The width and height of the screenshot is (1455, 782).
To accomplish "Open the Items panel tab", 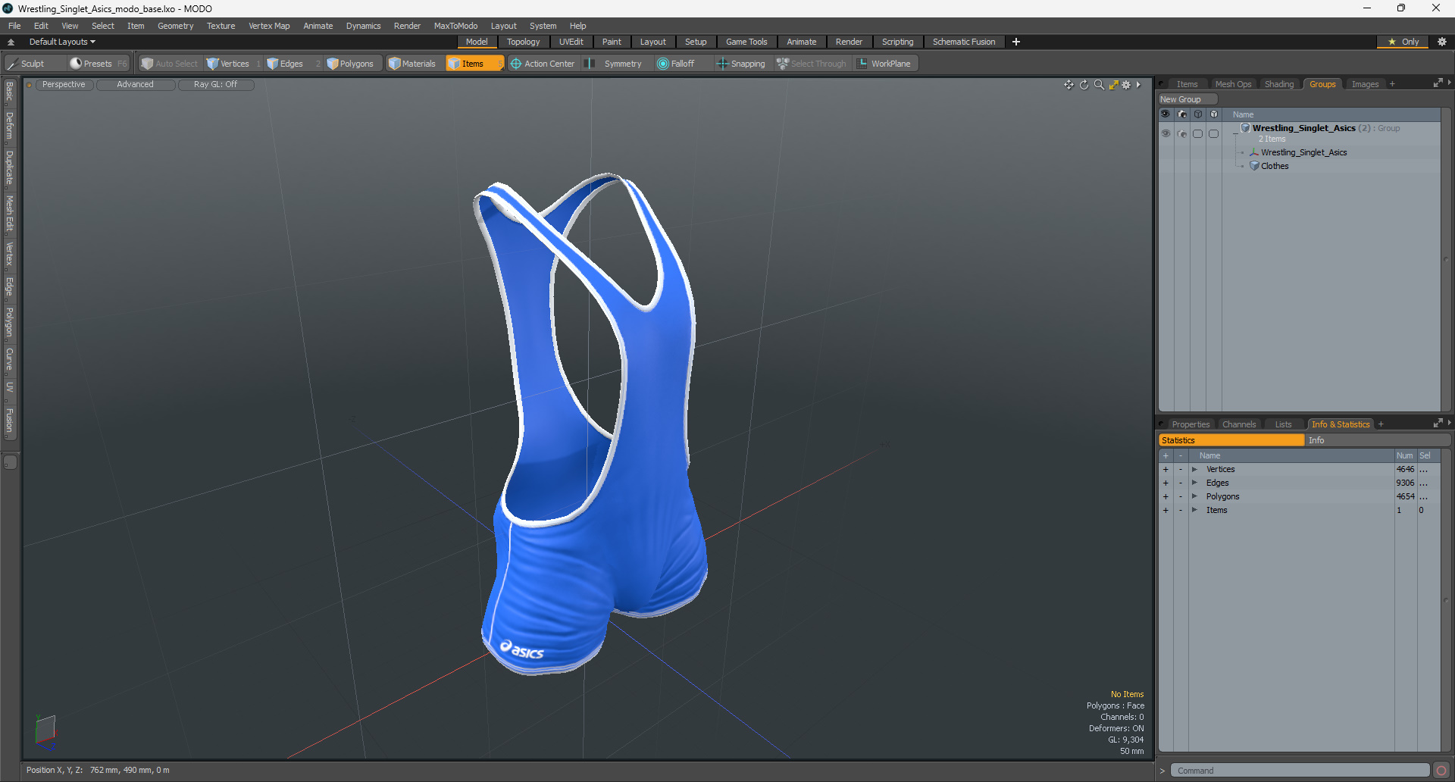I will pyautogui.click(x=1187, y=84).
